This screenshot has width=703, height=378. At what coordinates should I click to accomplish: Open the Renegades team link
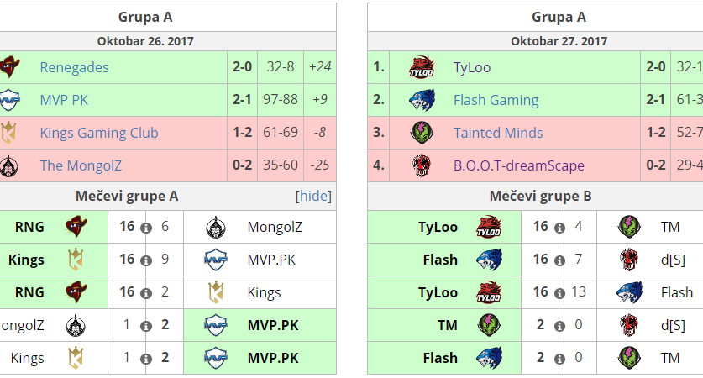tap(74, 67)
